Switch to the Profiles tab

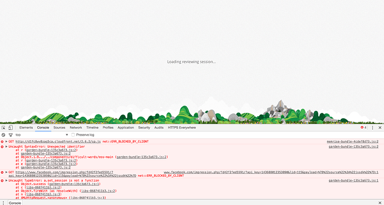click(x=108, y=128)
